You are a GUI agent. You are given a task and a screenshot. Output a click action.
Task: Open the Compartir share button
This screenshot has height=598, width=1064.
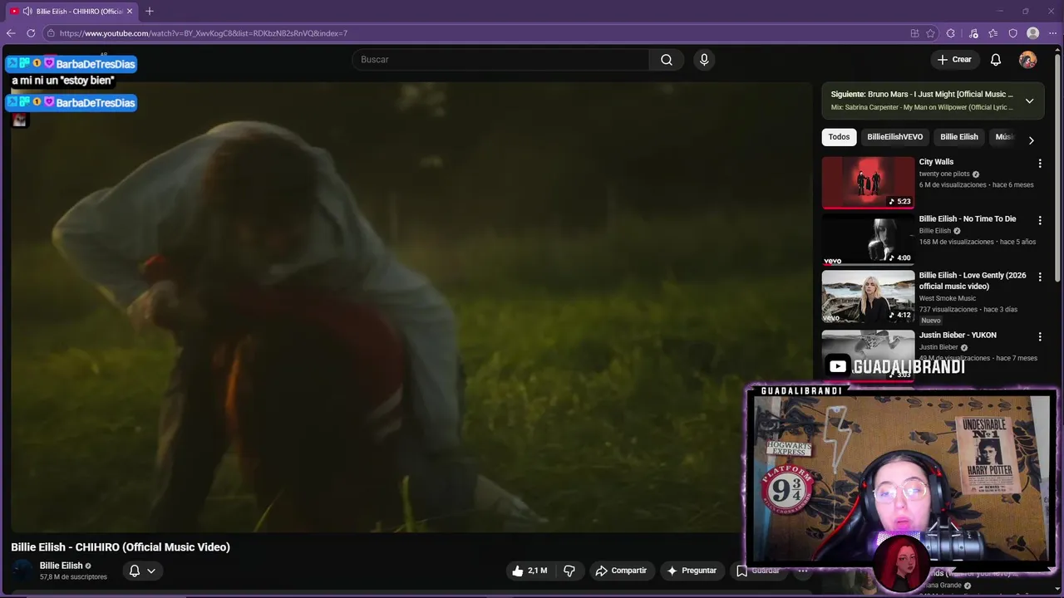[x=621, y=571]
